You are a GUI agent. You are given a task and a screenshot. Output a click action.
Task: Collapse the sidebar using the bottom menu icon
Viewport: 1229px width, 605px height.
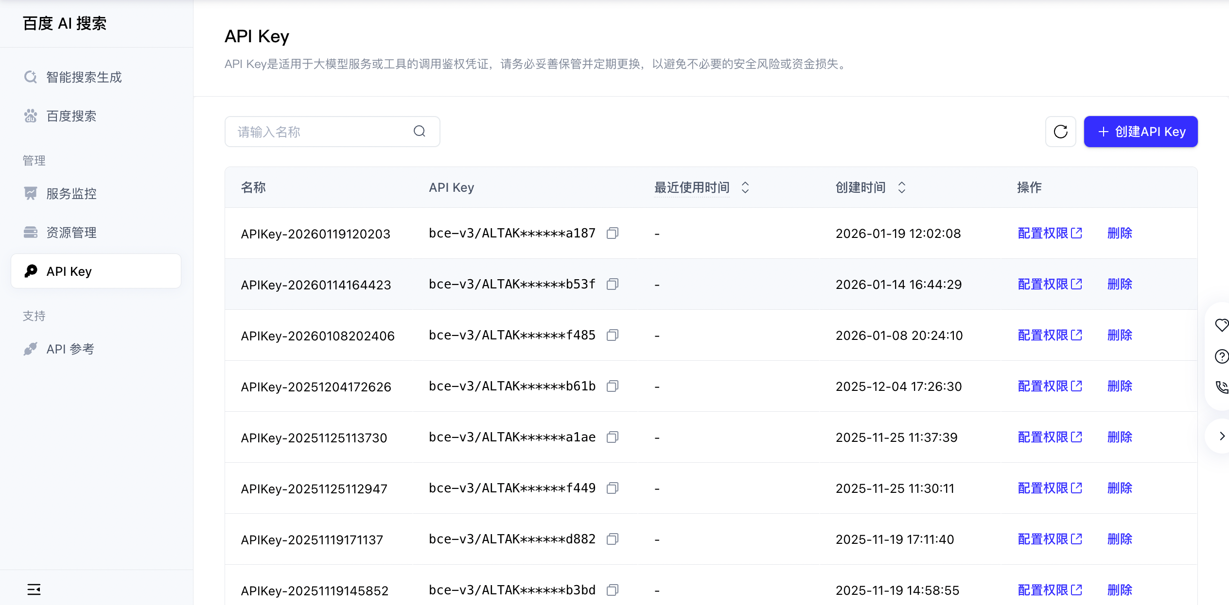[x=34, y=589]
